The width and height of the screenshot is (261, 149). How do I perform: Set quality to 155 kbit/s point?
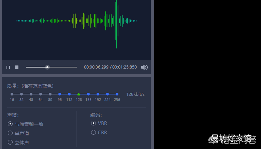[x=88, y=94]
